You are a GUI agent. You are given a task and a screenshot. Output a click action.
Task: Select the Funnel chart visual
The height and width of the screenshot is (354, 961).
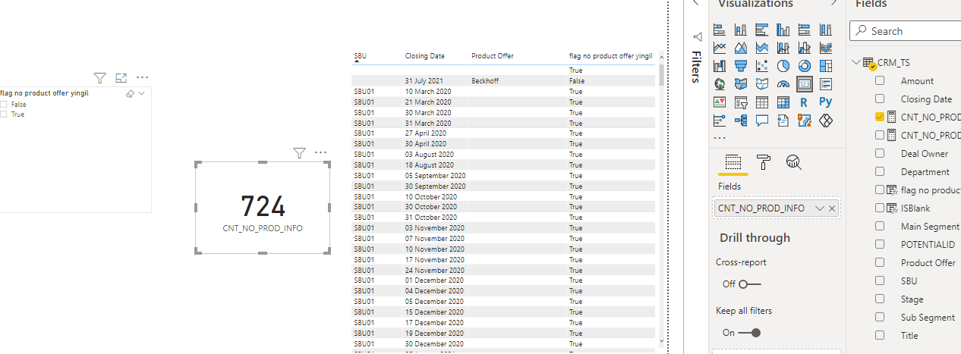pyautogui.click(x=741, y=66)
